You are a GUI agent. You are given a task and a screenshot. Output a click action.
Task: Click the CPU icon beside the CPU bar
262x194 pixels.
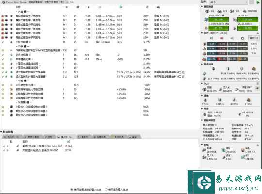tap(206, 20)
